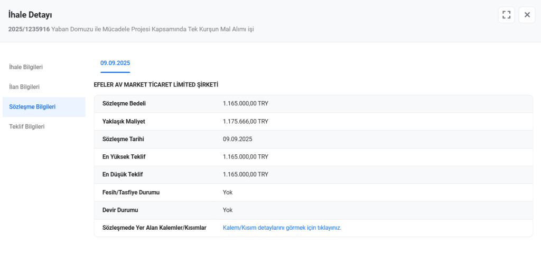
Task: Click the En Düşük Teklif label
Action: tap(123, 174)
